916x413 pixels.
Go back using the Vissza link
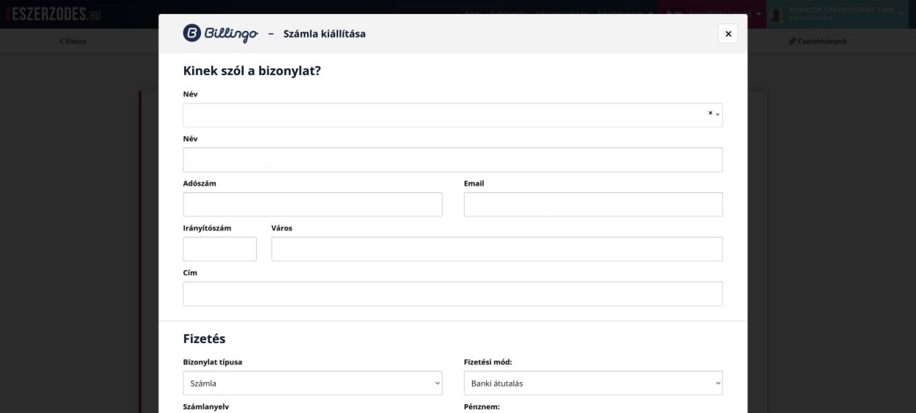[72, 41]
